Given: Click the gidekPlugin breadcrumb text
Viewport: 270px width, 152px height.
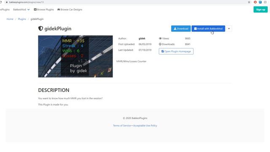Looking at the screenshot, I should point(37,19).
